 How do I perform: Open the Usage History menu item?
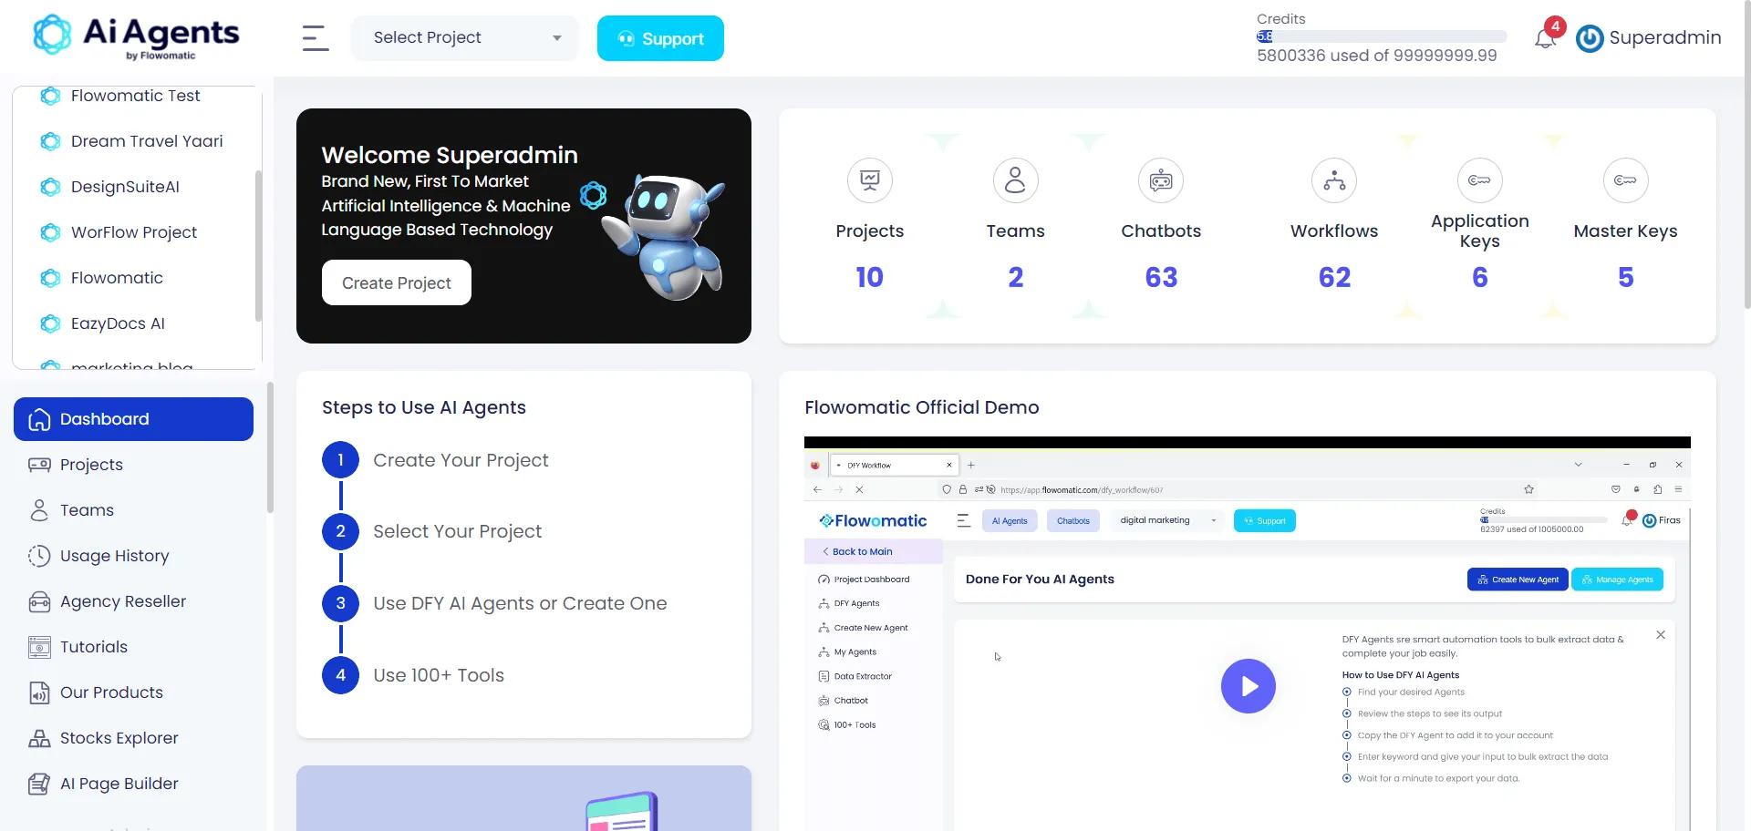(x=133, y=556)
